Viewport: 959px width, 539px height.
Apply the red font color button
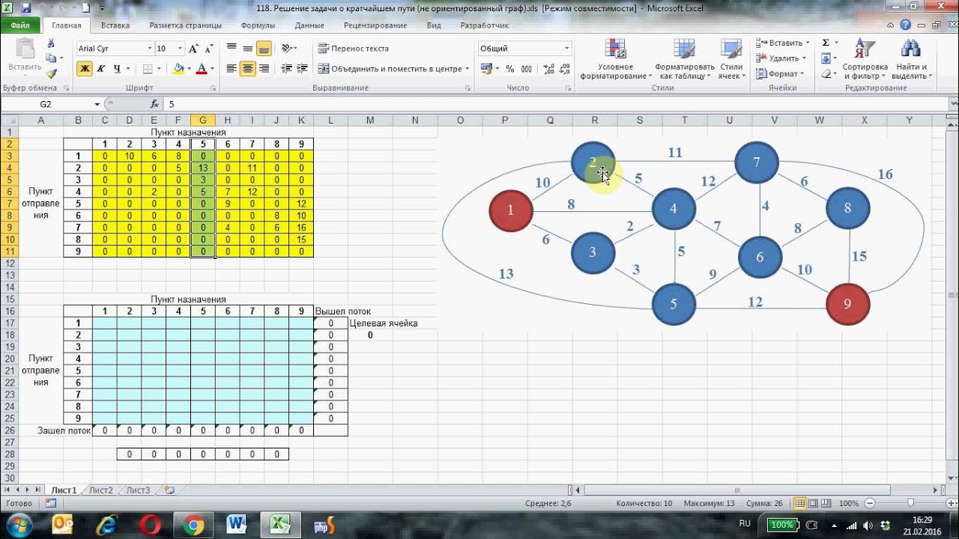[x=201, y=69]
